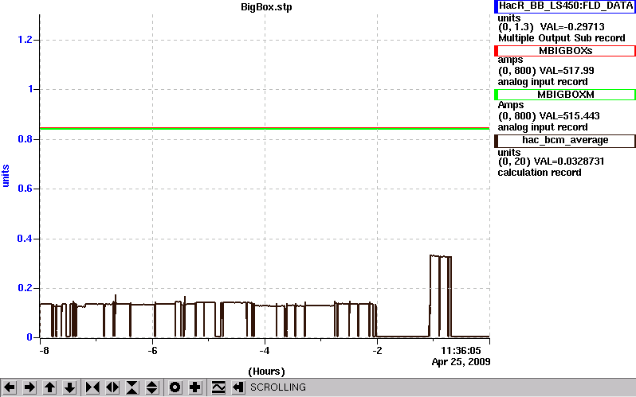Zoom out the time axis with outward-pointing triangles
636x397 pixels.
(112, 387)
